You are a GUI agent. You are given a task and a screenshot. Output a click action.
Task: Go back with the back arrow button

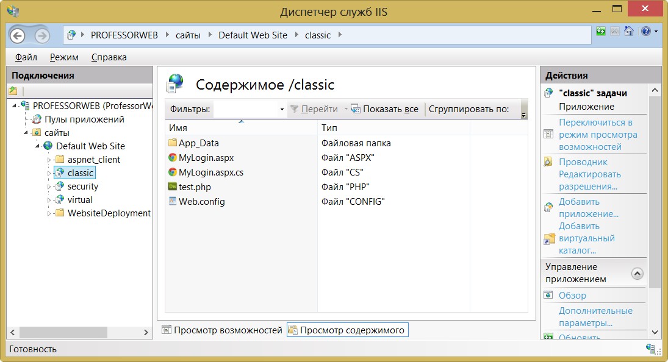(18, 36)
